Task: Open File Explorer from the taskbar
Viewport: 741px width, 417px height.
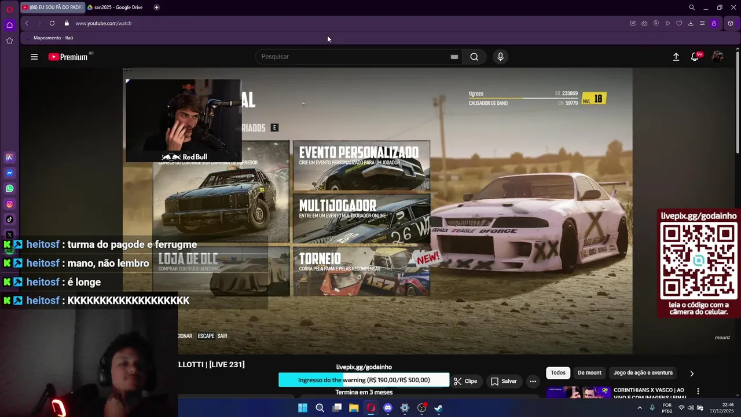Action: (354, 408)
